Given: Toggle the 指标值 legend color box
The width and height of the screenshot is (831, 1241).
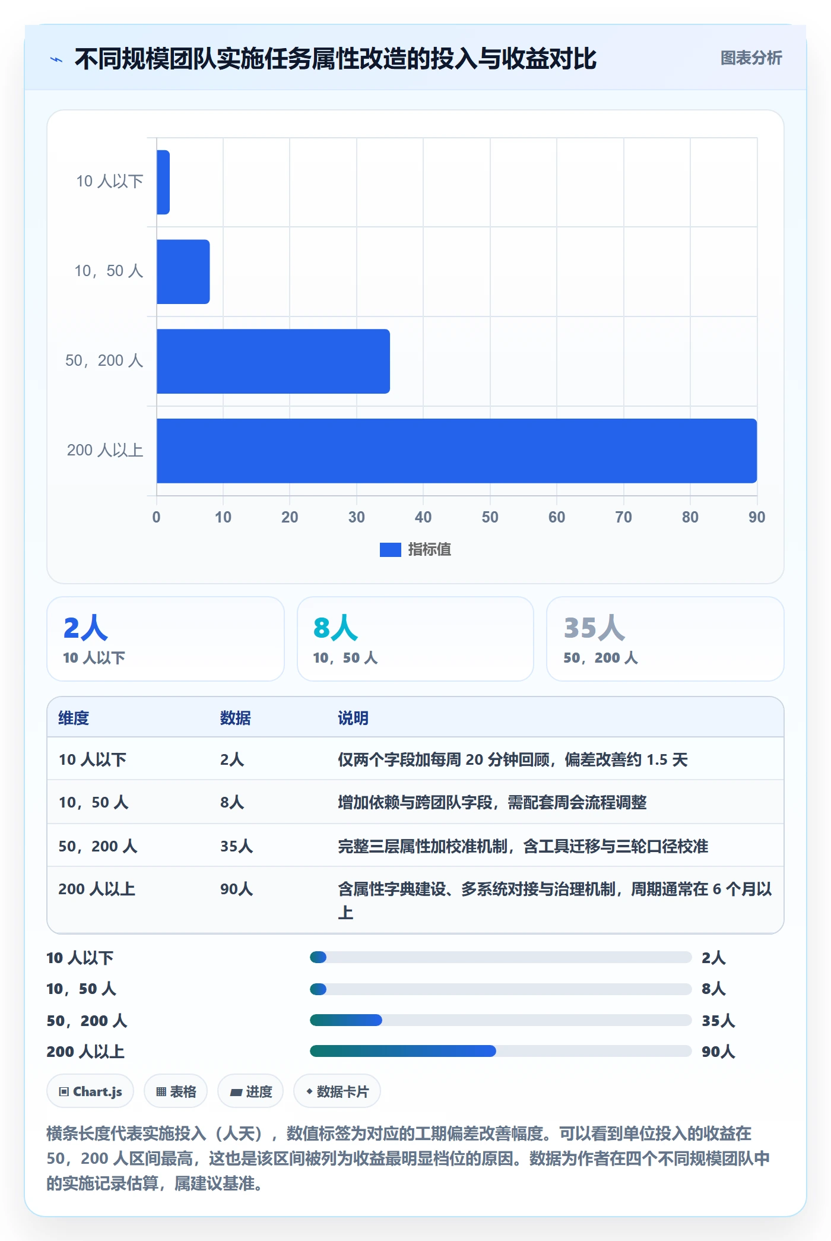Looking at the screenshot, I should [x=390, y=550].
